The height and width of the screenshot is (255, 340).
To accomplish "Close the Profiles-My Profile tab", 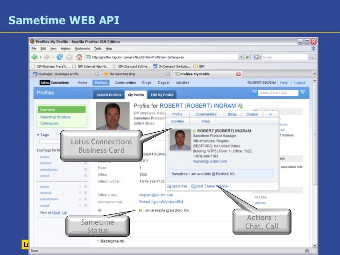I will [x=239, y=74].
